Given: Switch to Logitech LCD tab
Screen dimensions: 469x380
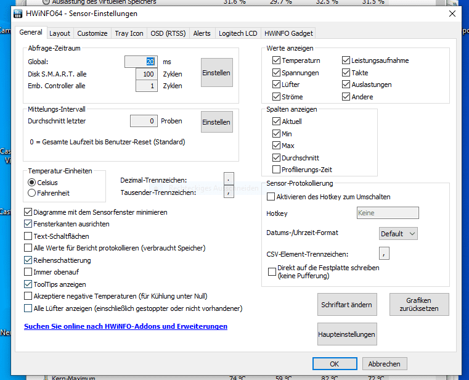Looking at the screenshot, I should [x=238, y=33].
